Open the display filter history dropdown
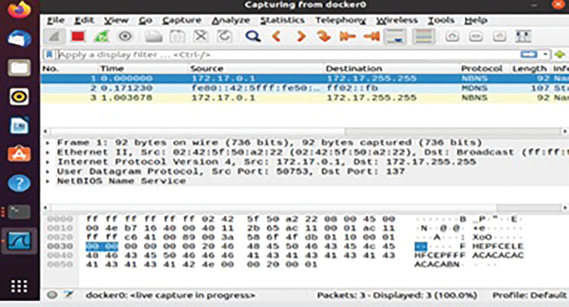This screenshot has height=307, width=569. (545, 55)
